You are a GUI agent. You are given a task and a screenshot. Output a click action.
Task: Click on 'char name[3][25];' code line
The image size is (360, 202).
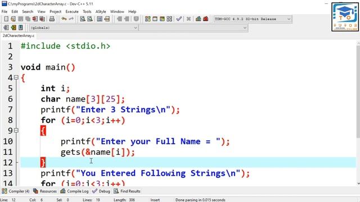point(83,99)
